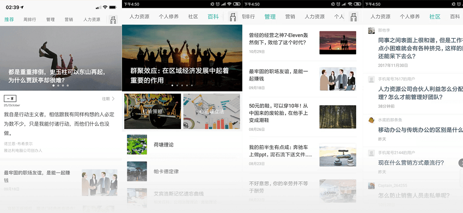This screenshot has height=213, width=463.
Task: Open 最牢固的职场友谊 article on 管理 screen
Action: (x=278, y=75)
